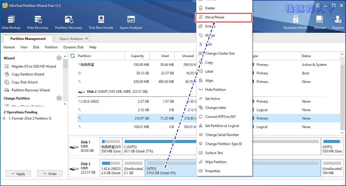Open the Partition menu
The width and height of the screenshot is (346, 186).
tap(51, 47)
